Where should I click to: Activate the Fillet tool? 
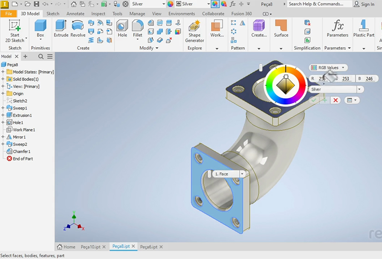click(137, 29)
